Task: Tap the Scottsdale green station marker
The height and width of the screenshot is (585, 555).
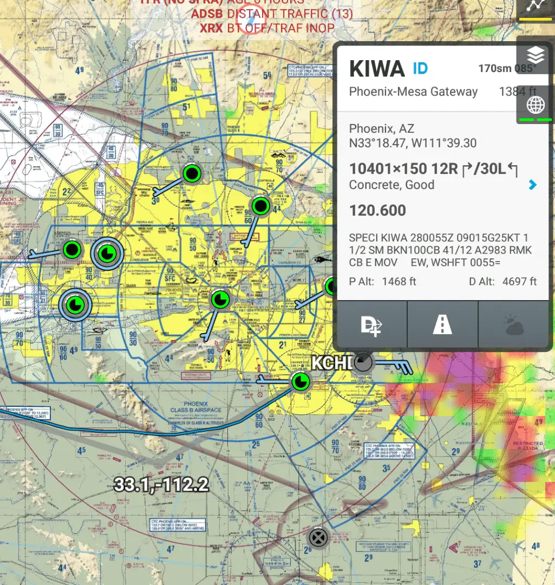Action: [x=261, y=206]
